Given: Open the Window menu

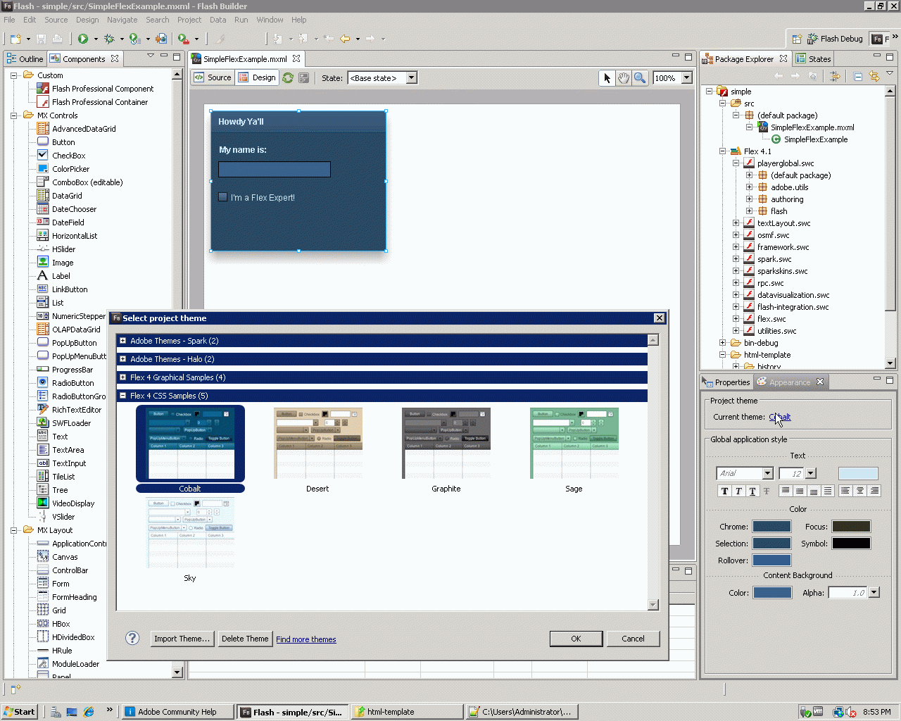Looking at the screenshot, I should point(270,20).
